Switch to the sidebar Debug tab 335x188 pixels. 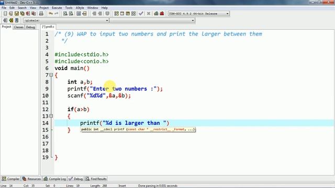pyautogui.click(x=30, y=27)
